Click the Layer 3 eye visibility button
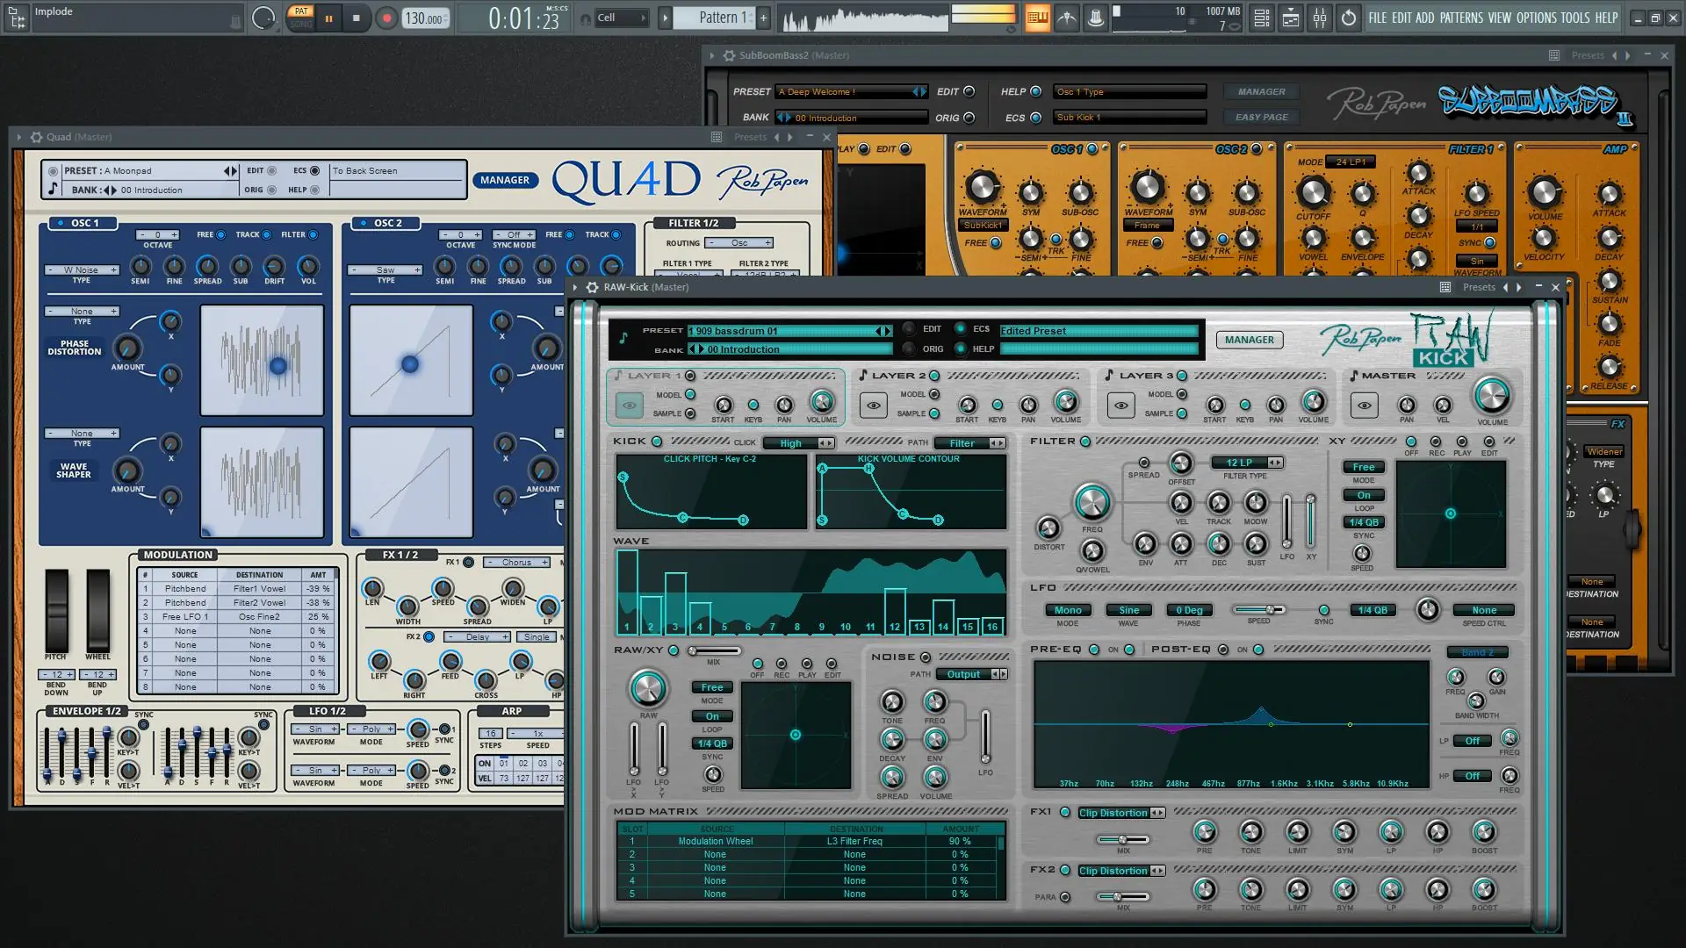Viewport: 1686px width, 948px height. click(x=1120, y=406)
